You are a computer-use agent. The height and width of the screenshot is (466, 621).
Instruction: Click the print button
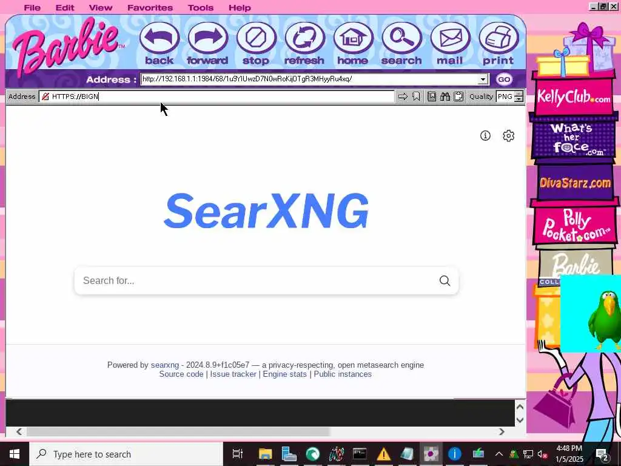[x=498, y=44]
